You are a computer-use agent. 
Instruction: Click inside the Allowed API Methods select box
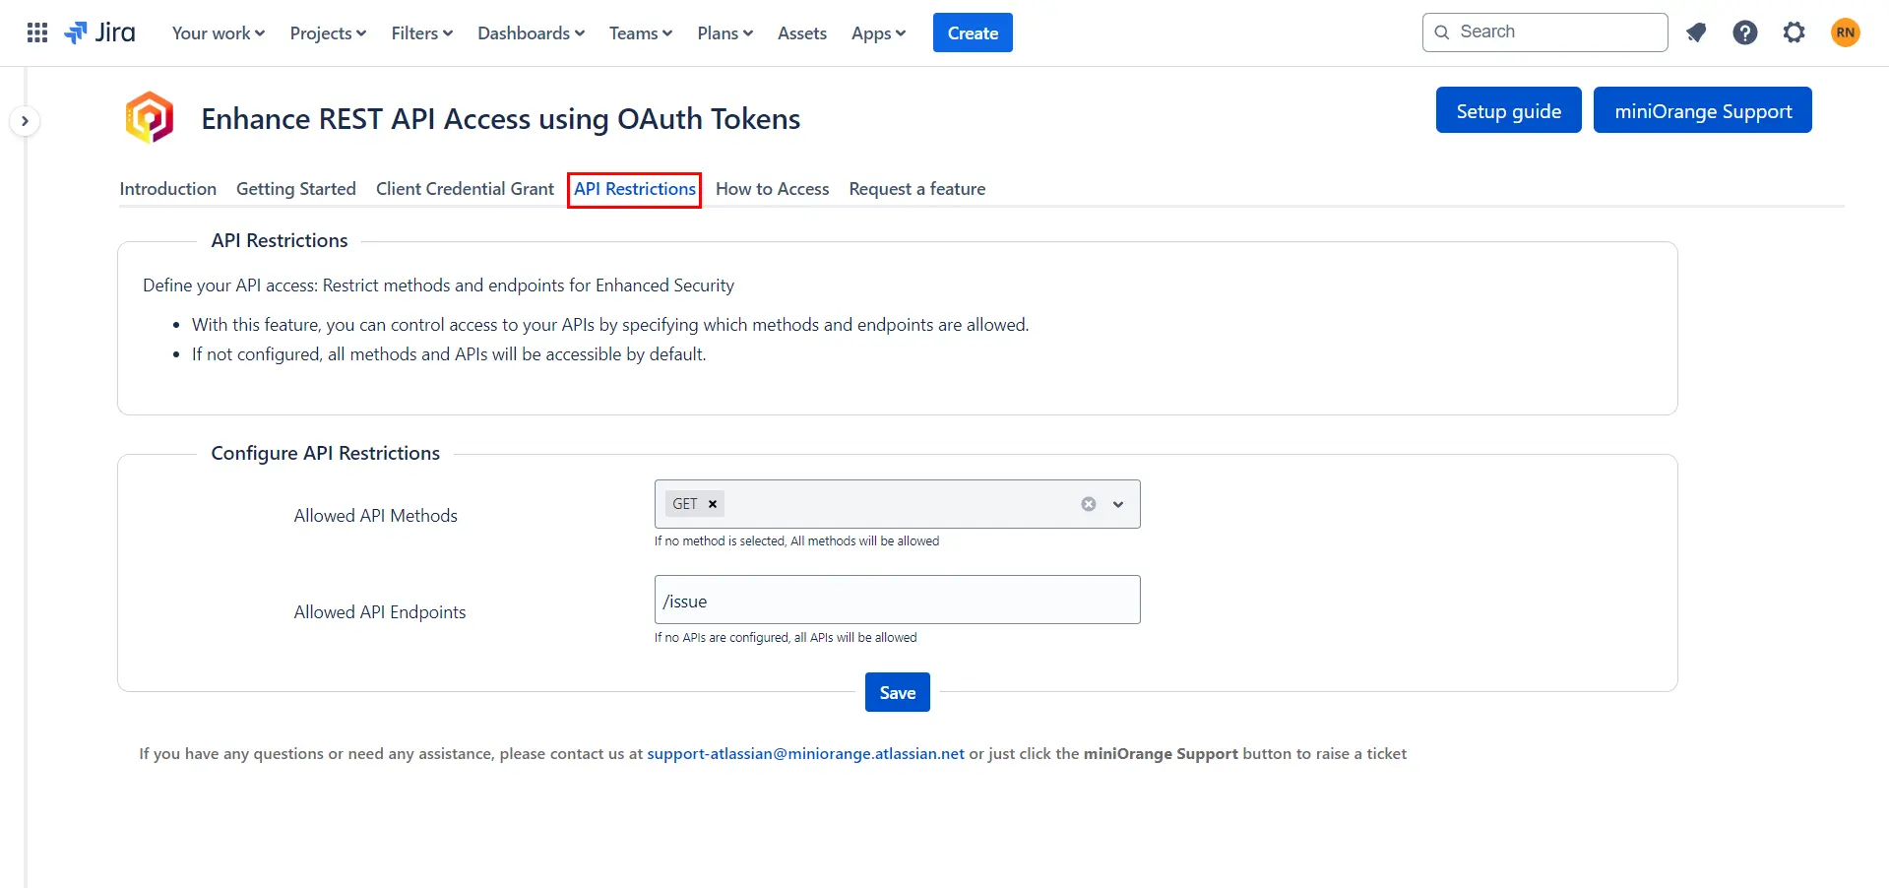pos(898,504)
